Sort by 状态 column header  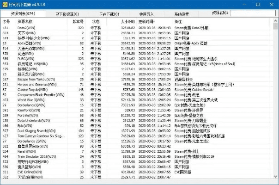[96, 22]
